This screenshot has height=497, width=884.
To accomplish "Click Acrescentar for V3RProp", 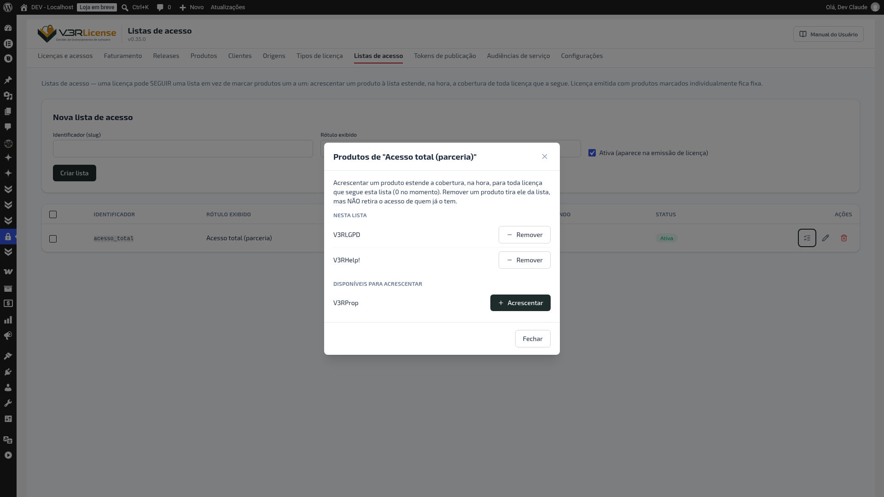I will click(520, 303).
